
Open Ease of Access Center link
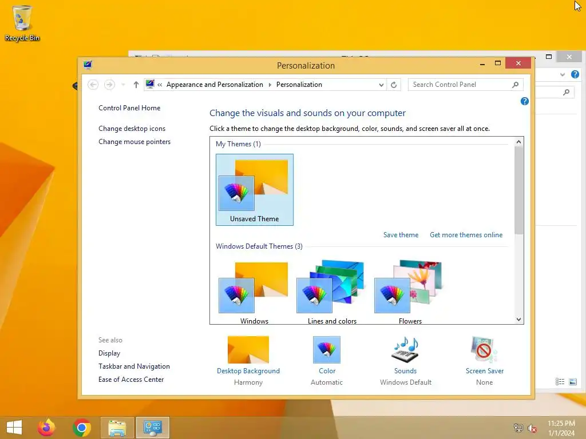point(131,380)
